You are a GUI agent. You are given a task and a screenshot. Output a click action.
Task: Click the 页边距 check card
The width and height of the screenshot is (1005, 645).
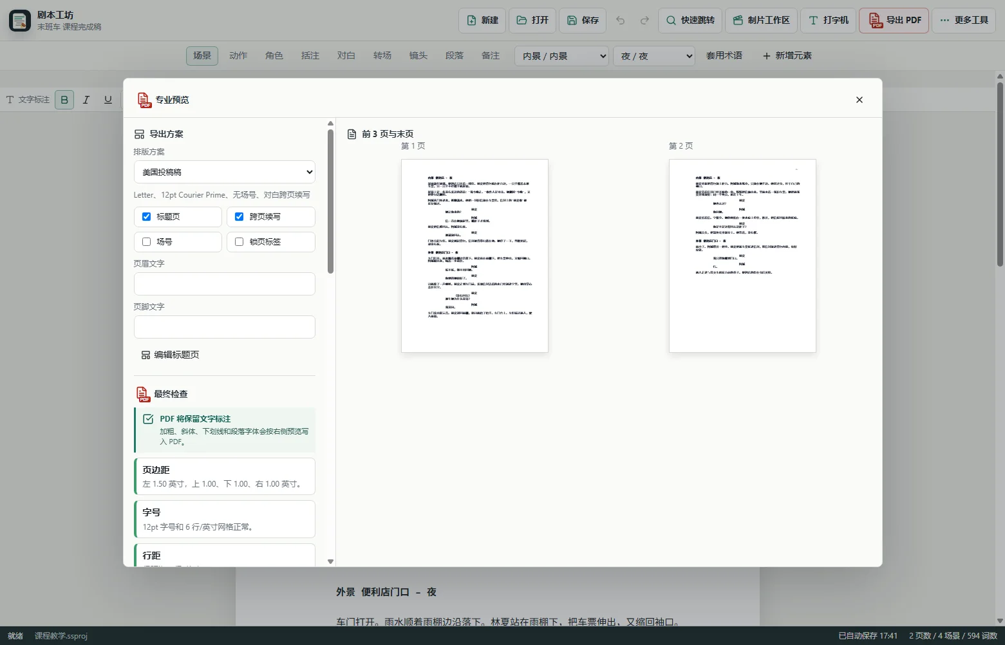(225, 476)
